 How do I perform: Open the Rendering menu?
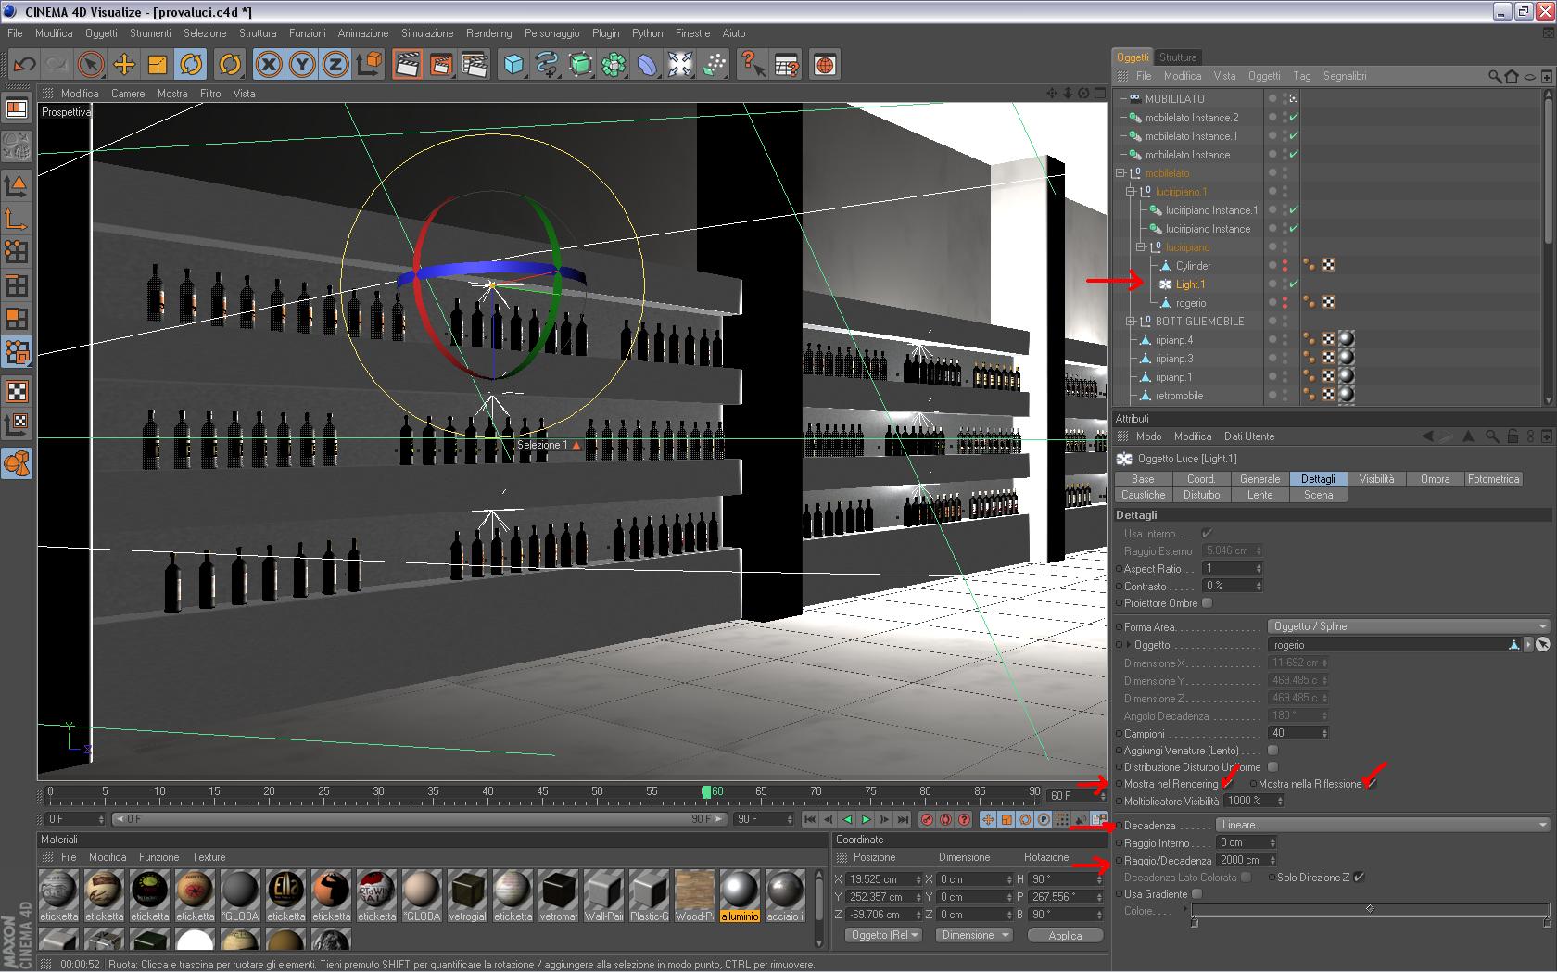coord(488,33)
